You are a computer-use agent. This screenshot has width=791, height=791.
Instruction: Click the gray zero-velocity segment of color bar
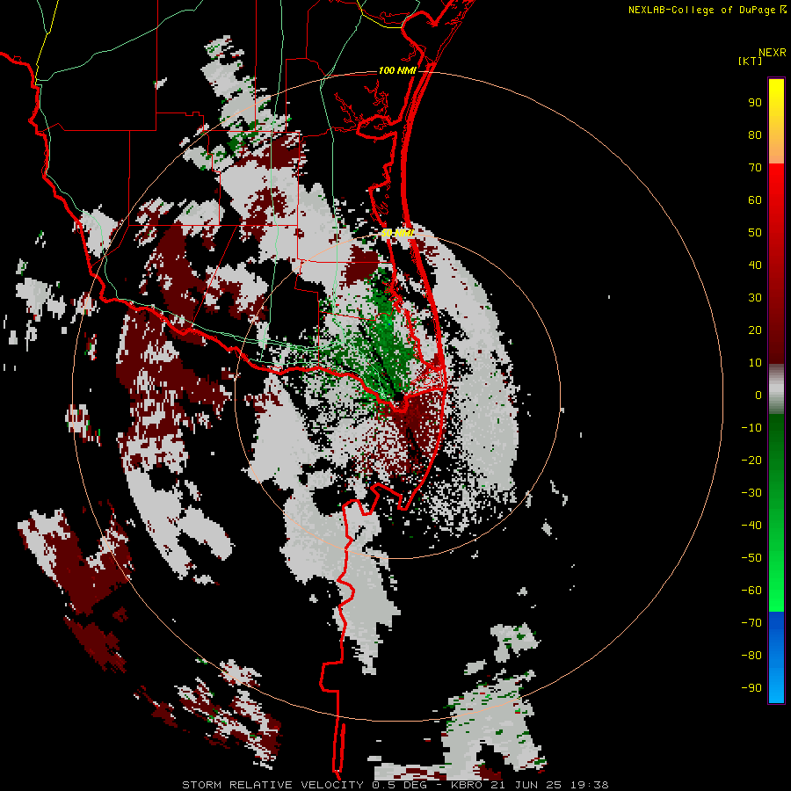coord(776,389)
